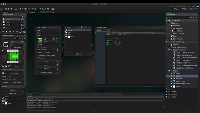Expand the Rooms folder in Asset Browser
This screenshot has height=113, width=200.
coord(167,89)
